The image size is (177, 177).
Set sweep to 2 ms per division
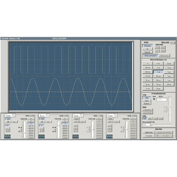[158, 68]
